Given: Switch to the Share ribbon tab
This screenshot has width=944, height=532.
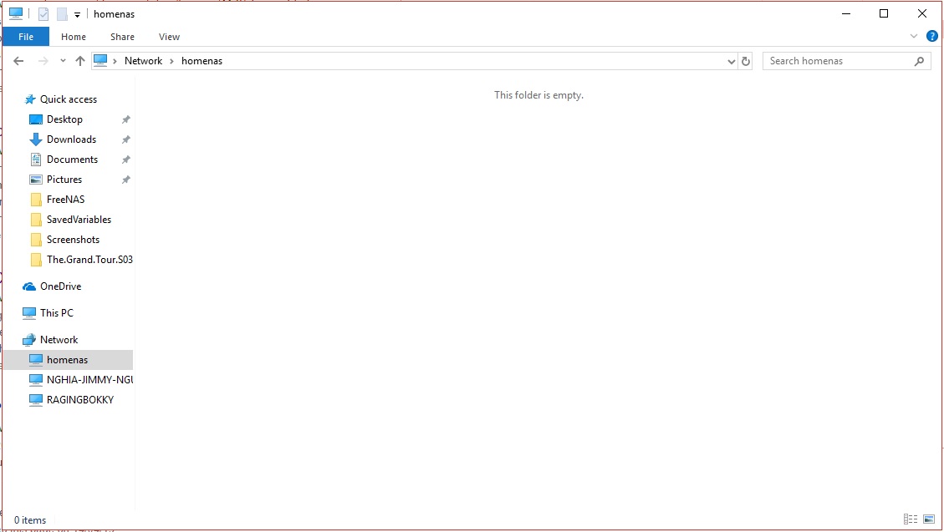Looking at the screenshot, I should pyautogui.click(x=122, y=37).
